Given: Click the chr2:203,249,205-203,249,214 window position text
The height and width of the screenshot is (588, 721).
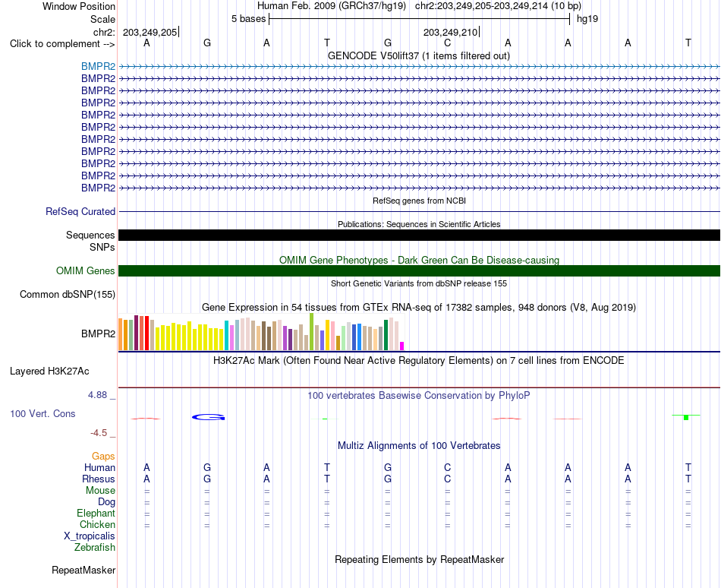Looking at the screenshot, I should click(x=498, y=6).
